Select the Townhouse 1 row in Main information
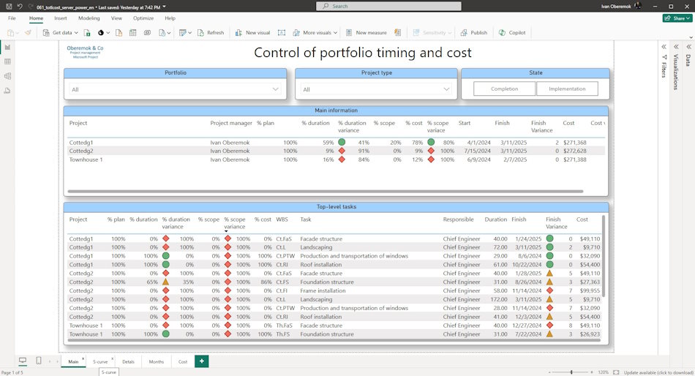 [336, 159]
